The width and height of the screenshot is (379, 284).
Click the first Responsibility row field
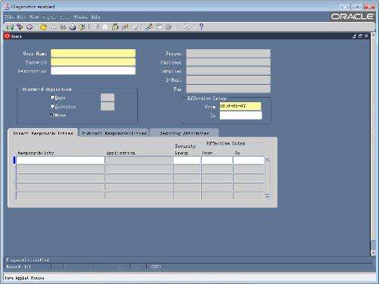coord(60,161)
